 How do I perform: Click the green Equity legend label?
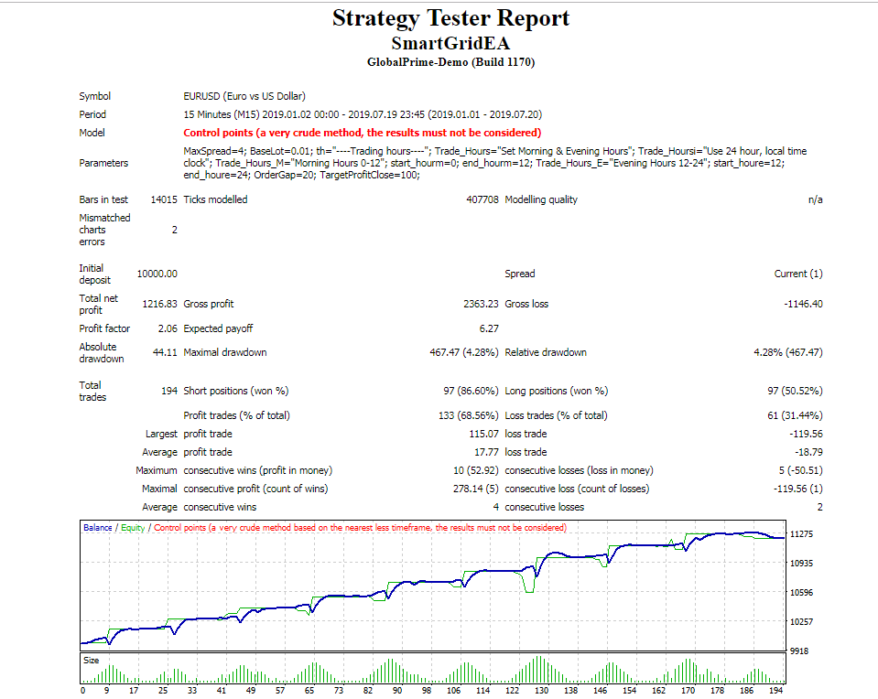133,528
